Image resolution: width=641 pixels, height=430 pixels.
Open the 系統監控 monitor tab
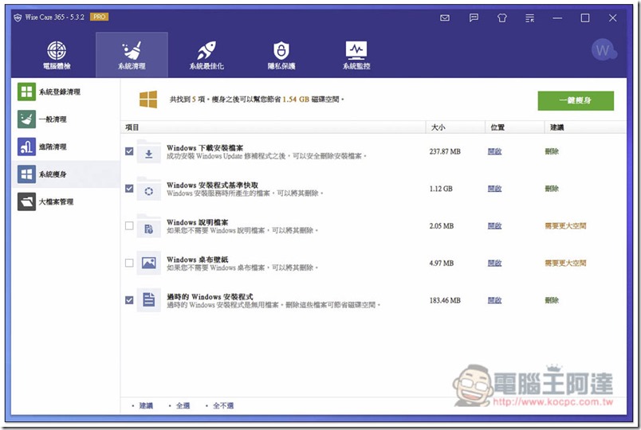(x=356, y=55)
